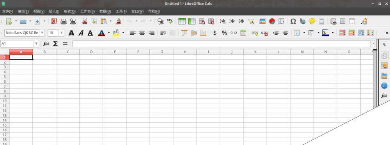Expand the background color dropdown arrow
This screenshot has width=390, height=145.
coord(123,33)
